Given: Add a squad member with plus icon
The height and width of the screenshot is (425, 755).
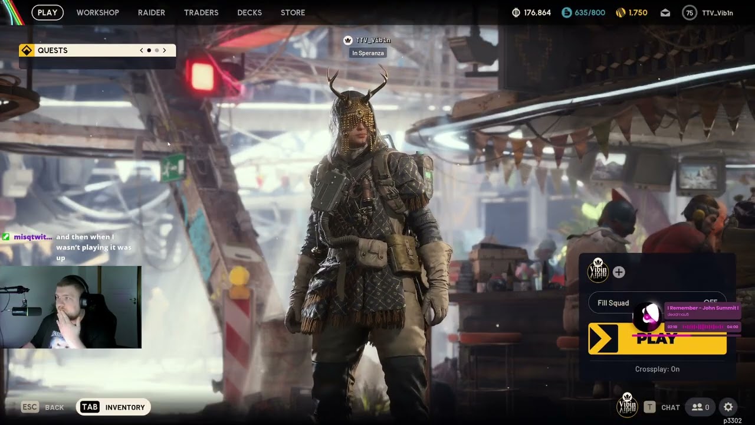Looking at the screenshot, I should point(618,272).
